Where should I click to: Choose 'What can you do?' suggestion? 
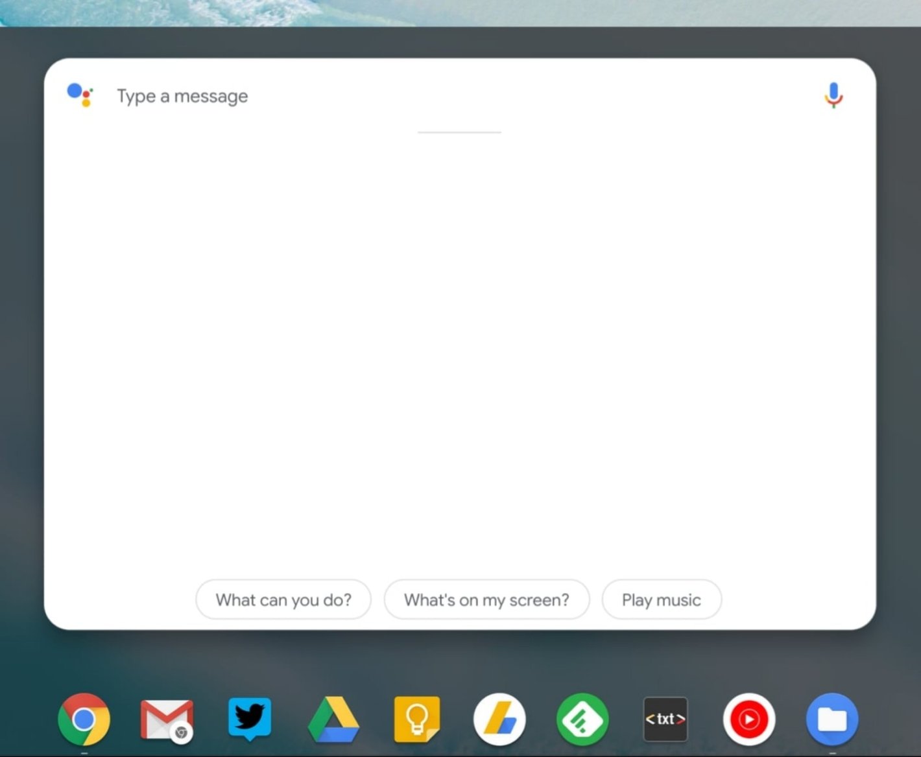point(283,600)
